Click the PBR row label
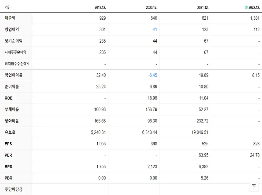The image size is (262, 195). point(8,178)
